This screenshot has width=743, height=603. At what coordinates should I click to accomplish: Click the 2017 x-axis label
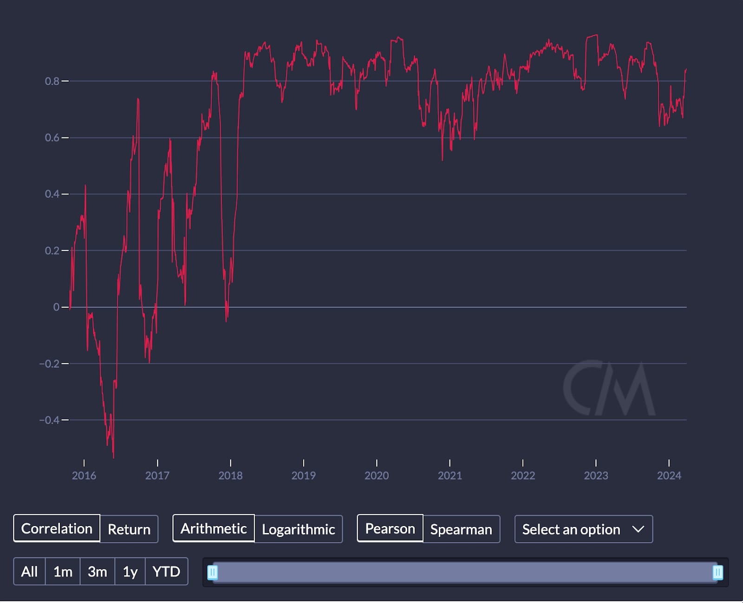(x=157, y=475)
